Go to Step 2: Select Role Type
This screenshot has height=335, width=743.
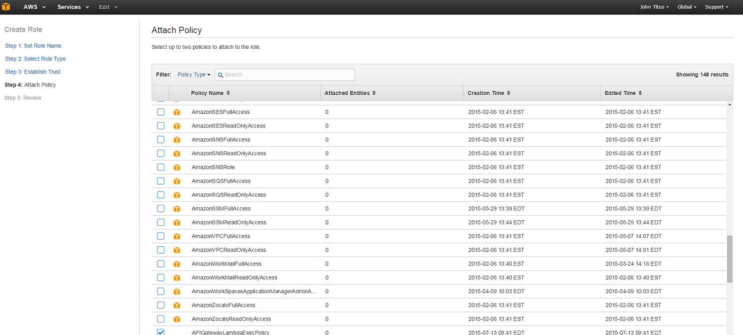(x=35, y=59)
